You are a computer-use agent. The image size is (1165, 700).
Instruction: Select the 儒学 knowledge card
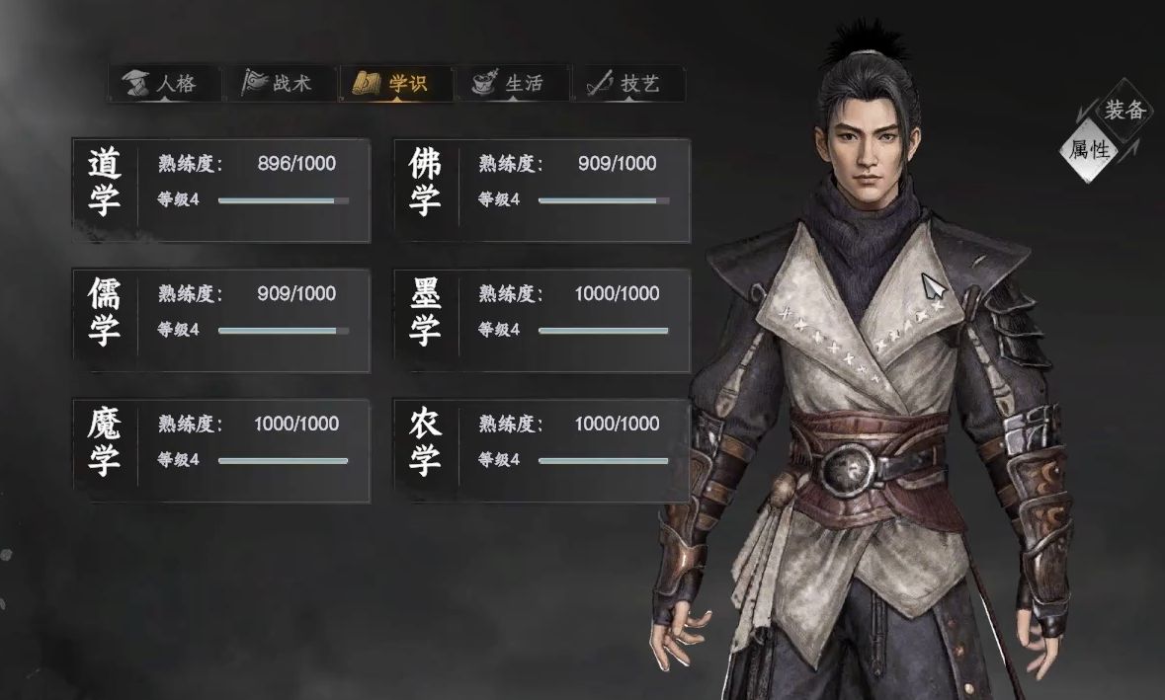coord(221,320)
